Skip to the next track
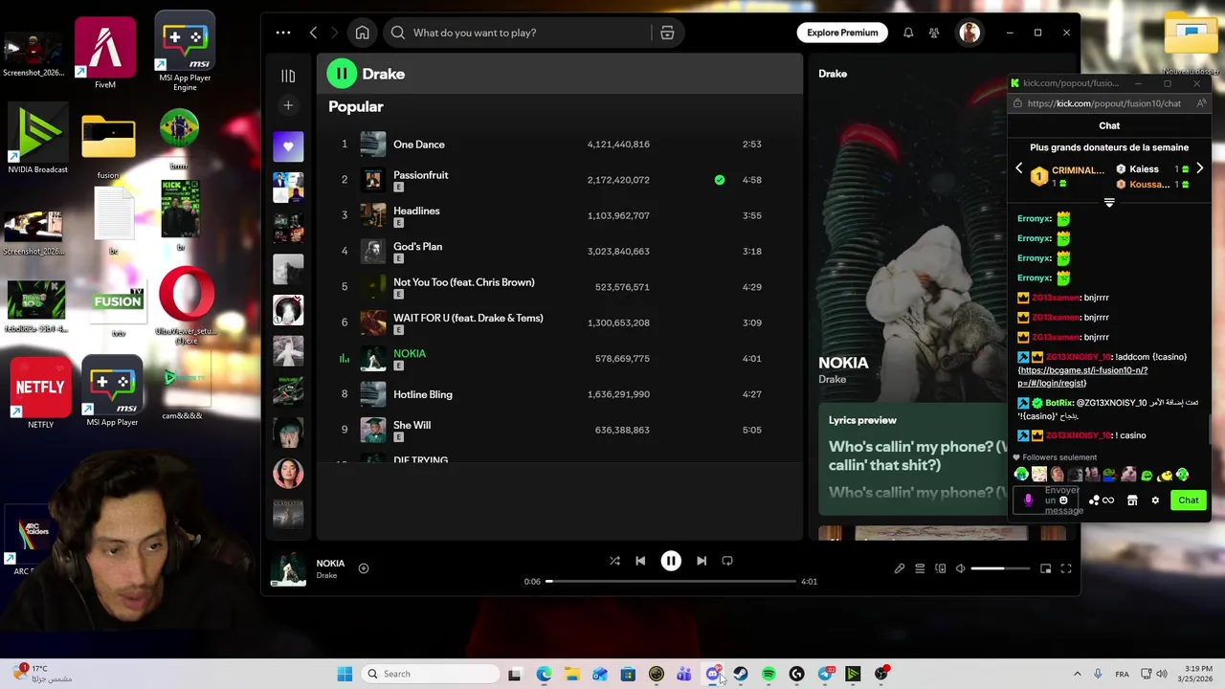This screenshot has height=689, width=1225. [702, 561]
